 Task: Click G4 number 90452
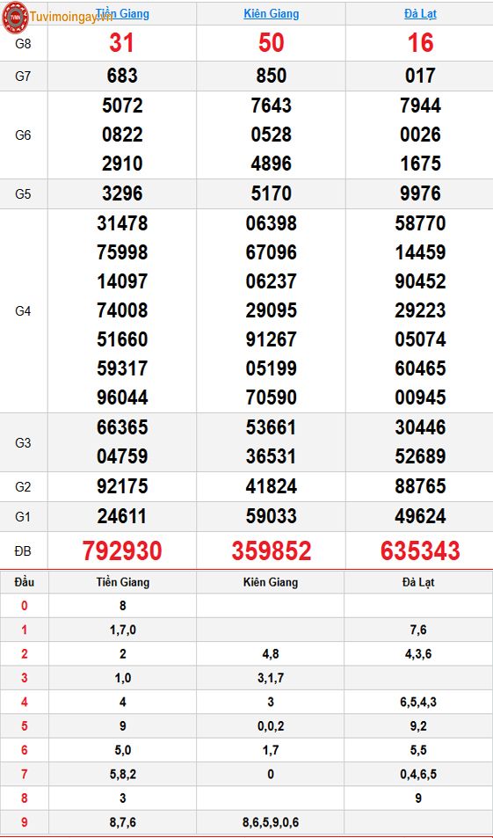coord(420,281)
